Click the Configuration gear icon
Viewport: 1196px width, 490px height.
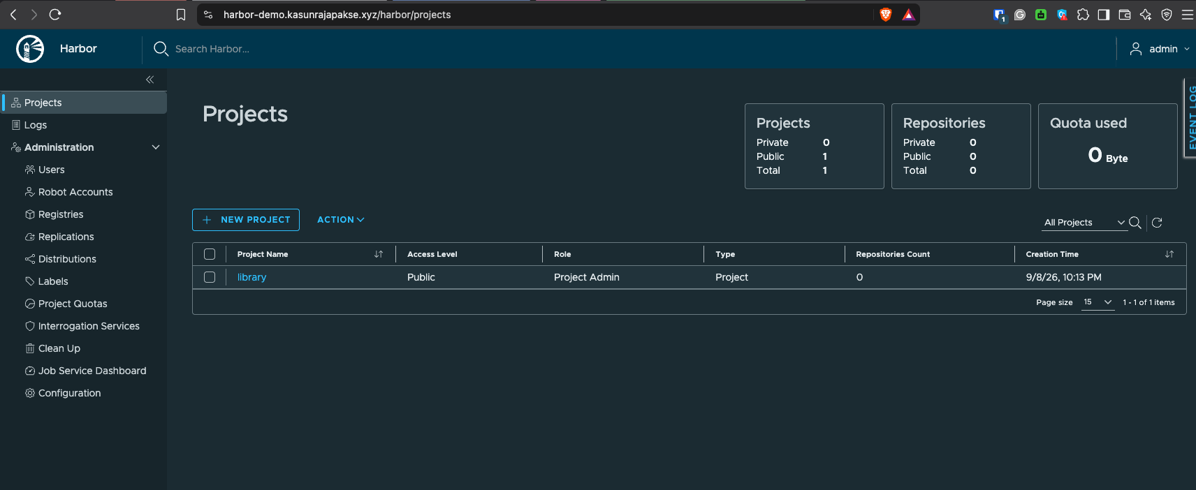point(30,393)
